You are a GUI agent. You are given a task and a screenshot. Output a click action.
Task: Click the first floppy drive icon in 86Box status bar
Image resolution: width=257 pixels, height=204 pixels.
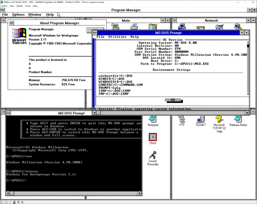pyautogui.click(x=2, y=202)
